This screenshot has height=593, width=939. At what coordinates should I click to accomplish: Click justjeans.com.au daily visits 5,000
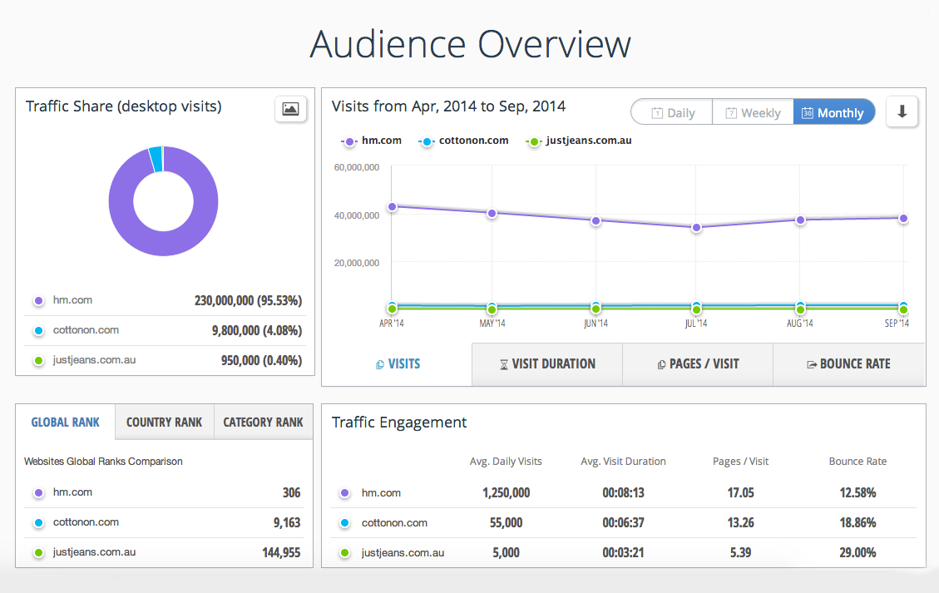click(506, 553)
